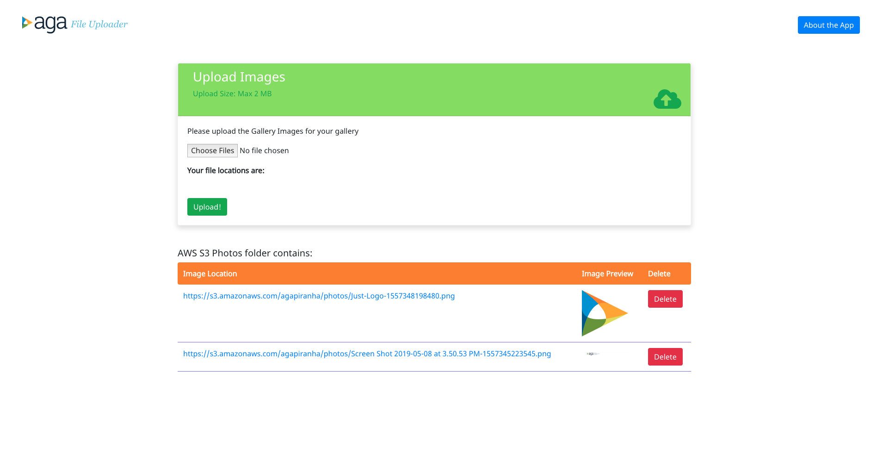The image size is (877, 453).
Task: Click the Image Preview column header
Action: pyautogui.click(x=607, y=273)
